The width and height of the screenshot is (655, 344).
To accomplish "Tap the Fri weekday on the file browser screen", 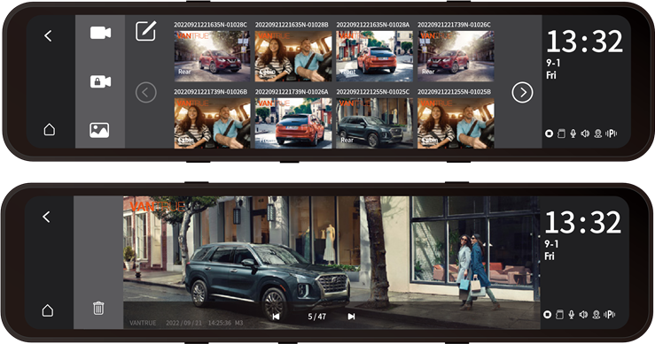I will click(551, 75).
